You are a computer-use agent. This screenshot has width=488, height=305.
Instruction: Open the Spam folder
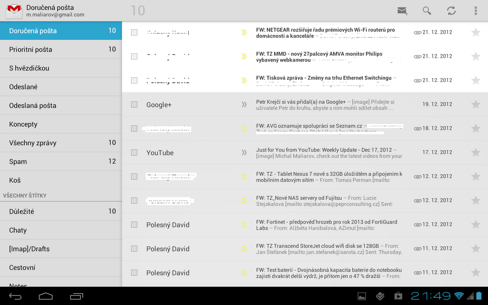point(61,162)
